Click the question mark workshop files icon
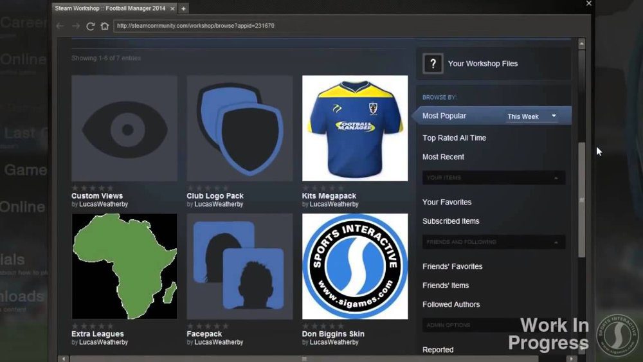Screen dimensions: 643x362 tap(433, 64)
